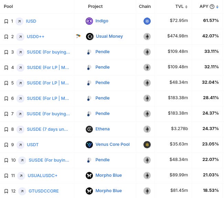224x198 pixels.
Task: Open Pendle link in row 10
Action: (x=103, y=160)
